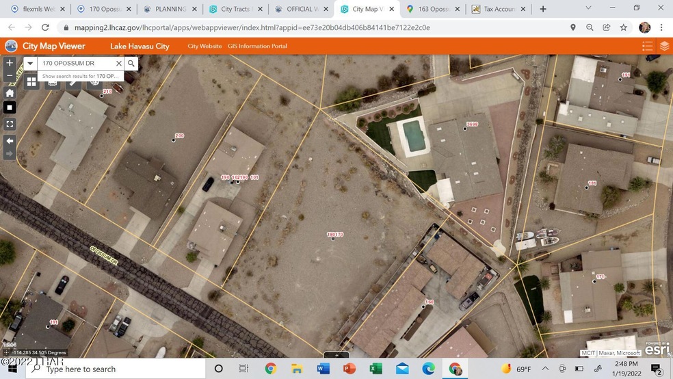This screenshot has height=379, width=673.
Task: Open the City Website link
Action: tap(204, 47)
